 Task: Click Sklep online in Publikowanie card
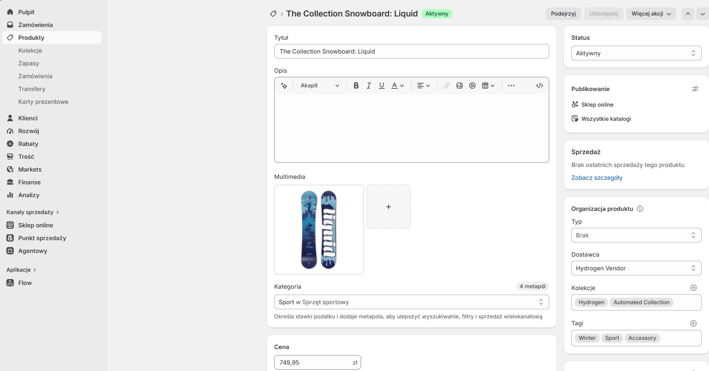pos(597,104)
